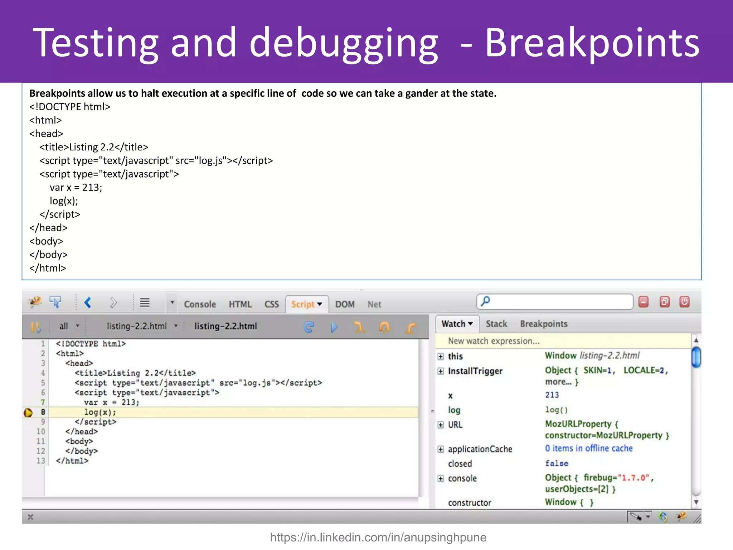Click the blue back arrow
This screenshot has height=550, width=733.
88,303
